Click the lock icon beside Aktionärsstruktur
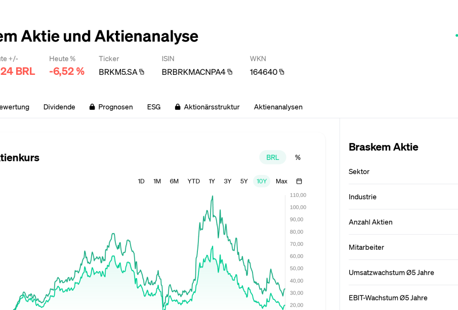 click(178, 107)
